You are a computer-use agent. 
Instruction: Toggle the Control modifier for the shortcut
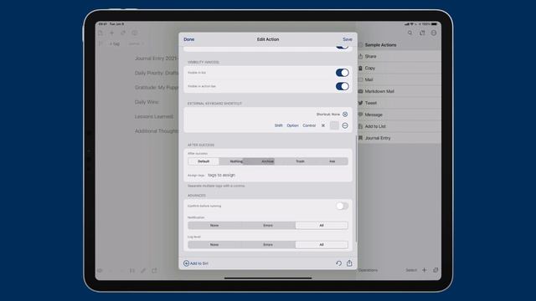[309, 125]
